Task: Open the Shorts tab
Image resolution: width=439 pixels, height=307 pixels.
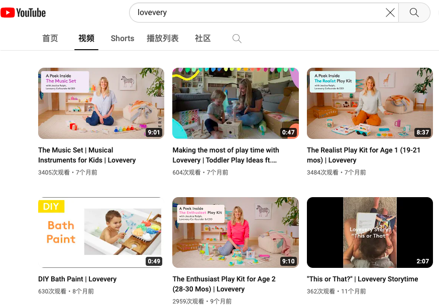Action: pyautogui.click(x=123, y=39)
